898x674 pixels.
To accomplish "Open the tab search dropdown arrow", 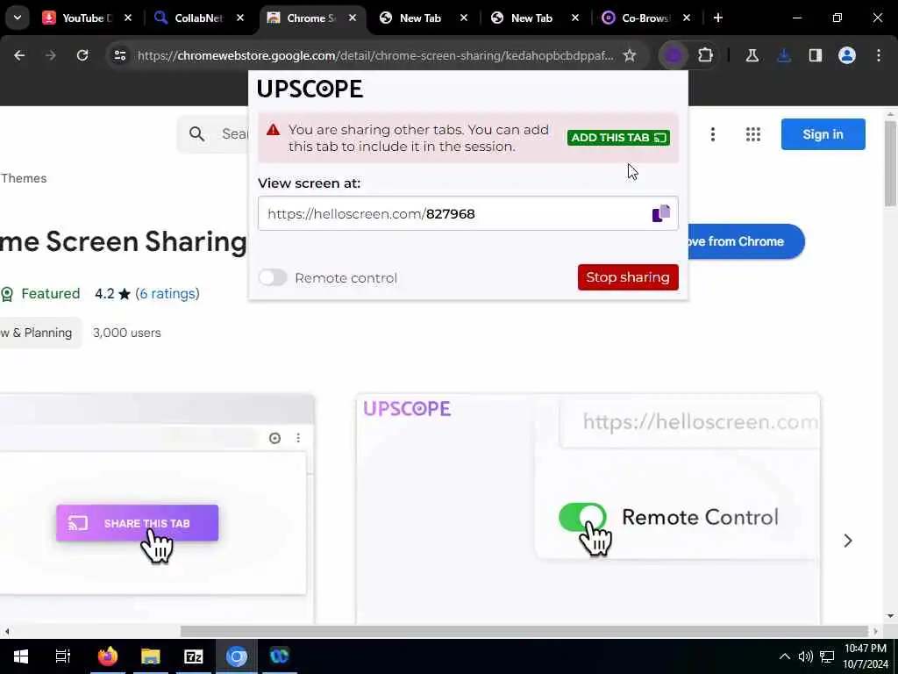I will coord(18,18).
